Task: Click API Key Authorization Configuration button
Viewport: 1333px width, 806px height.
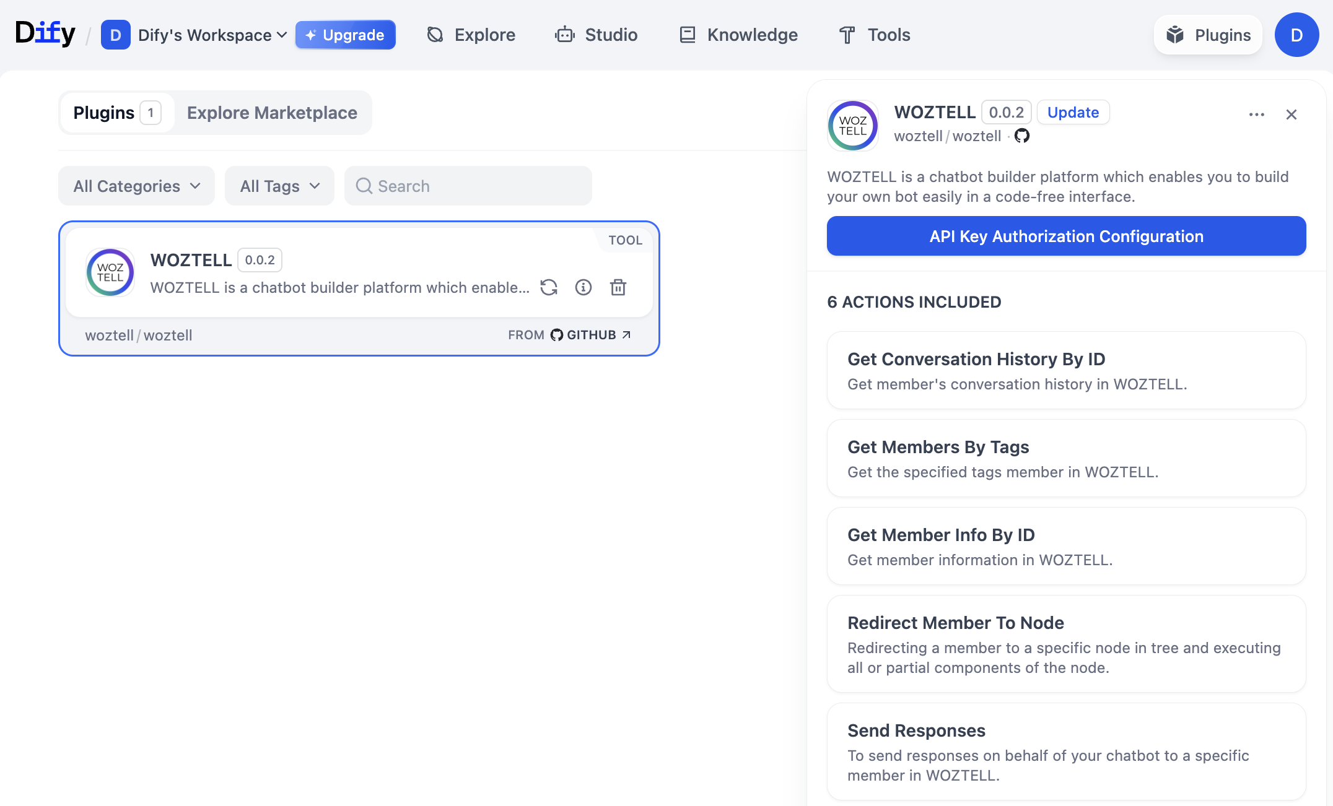Action: [x=1066, y=236]
